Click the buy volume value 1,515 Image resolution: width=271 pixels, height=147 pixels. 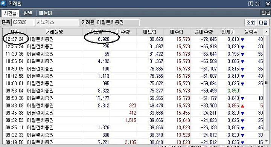point(131,120)
